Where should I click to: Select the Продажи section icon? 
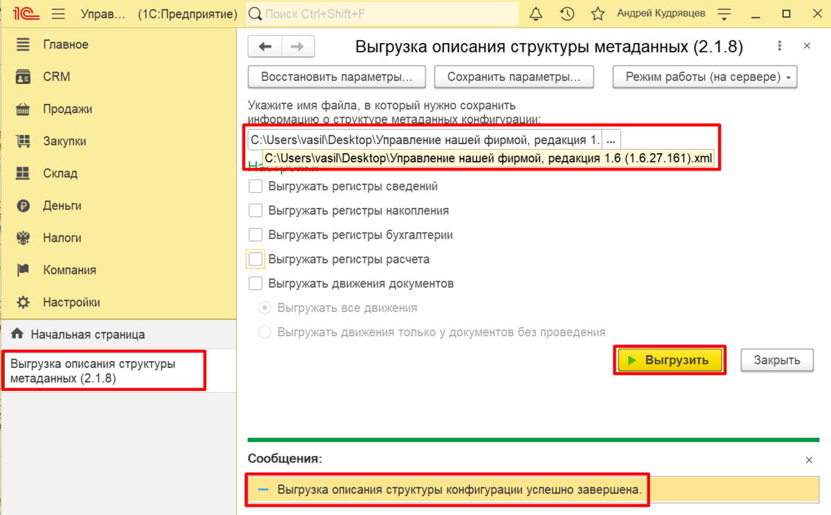coord(24,109)
